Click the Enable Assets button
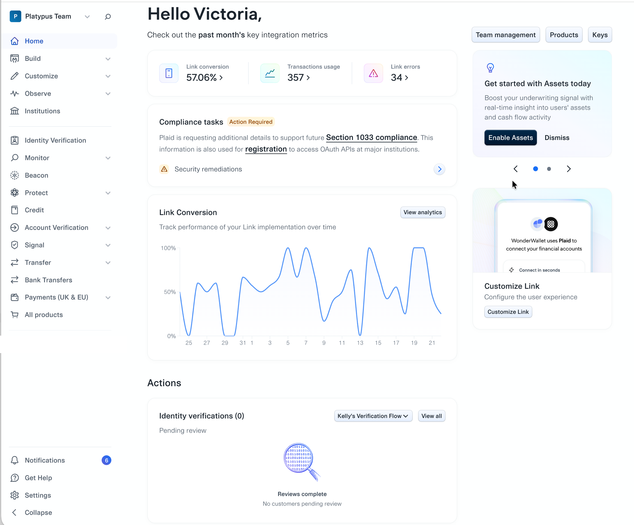 pos(510,138)
